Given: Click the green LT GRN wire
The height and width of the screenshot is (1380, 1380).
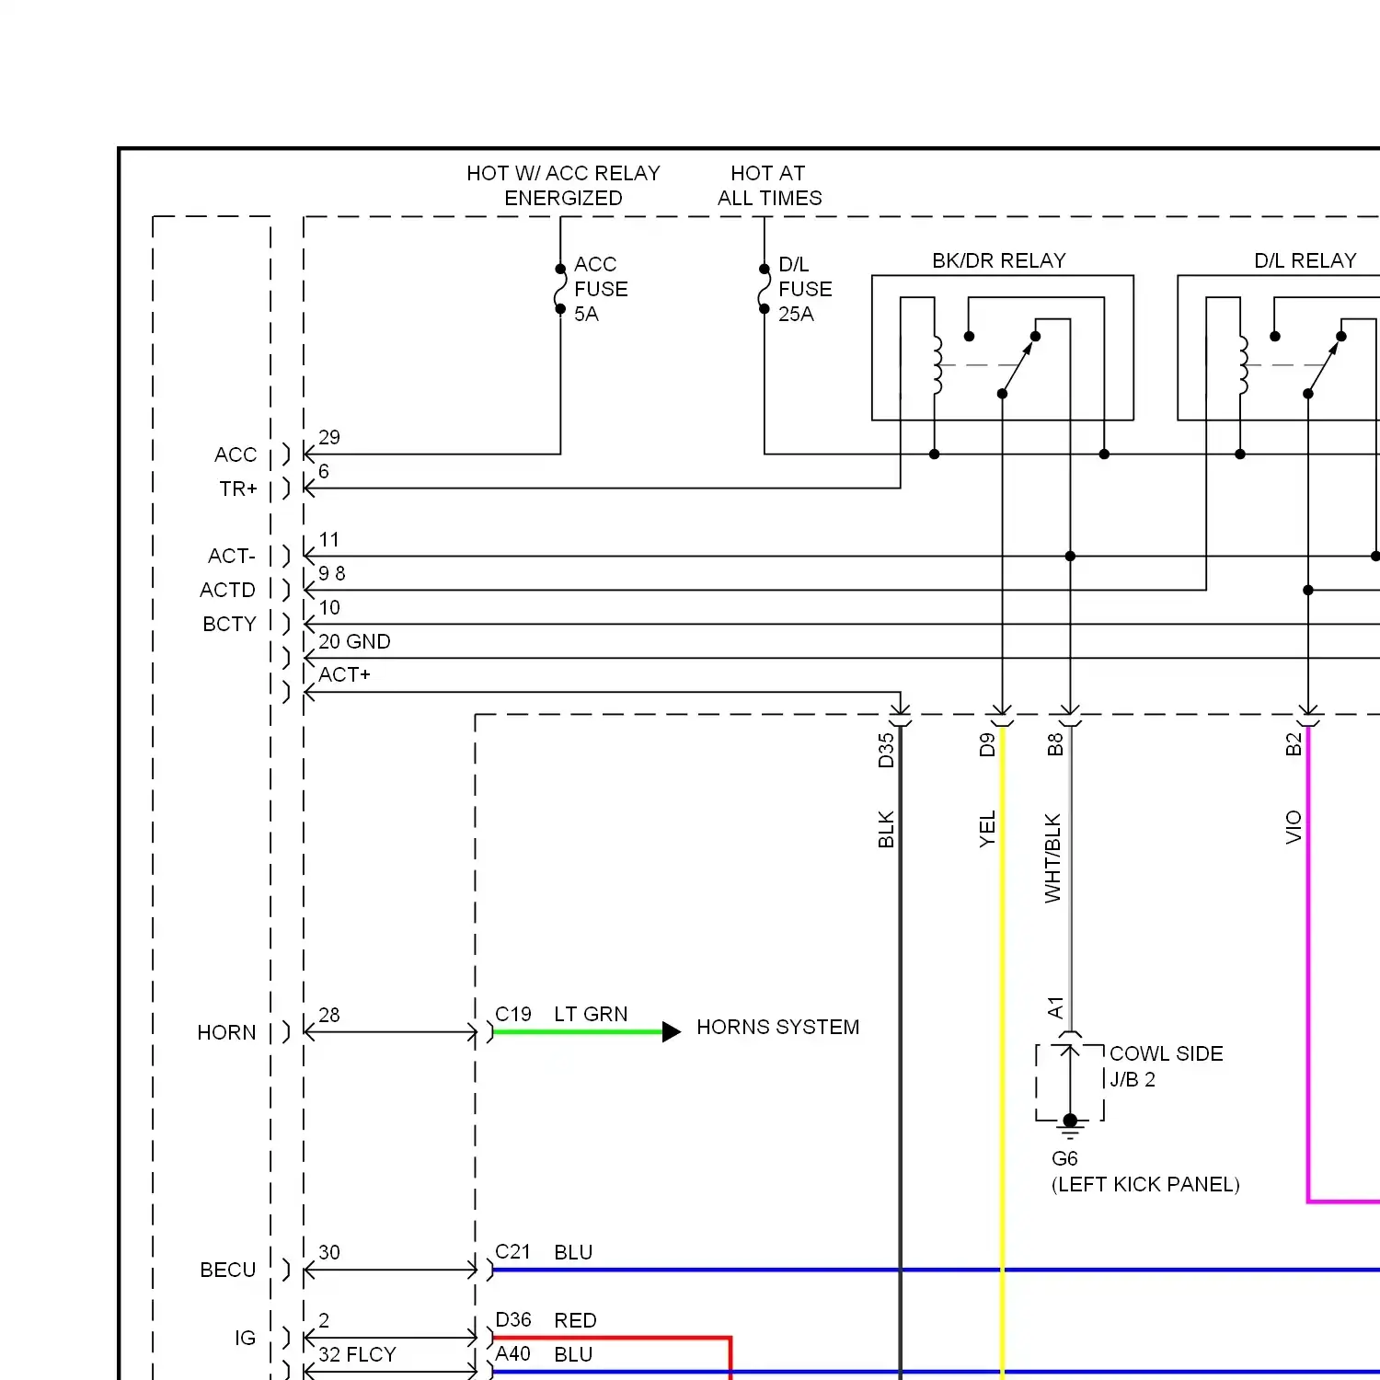Looking at the screenshot, I should pos(578,1032).
